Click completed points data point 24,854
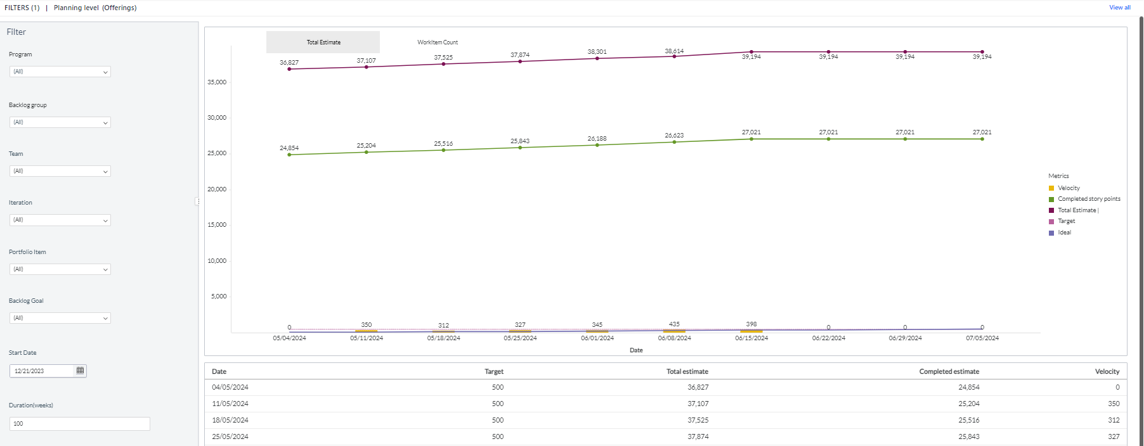1144x446 pixels. [x=289, y=155]
